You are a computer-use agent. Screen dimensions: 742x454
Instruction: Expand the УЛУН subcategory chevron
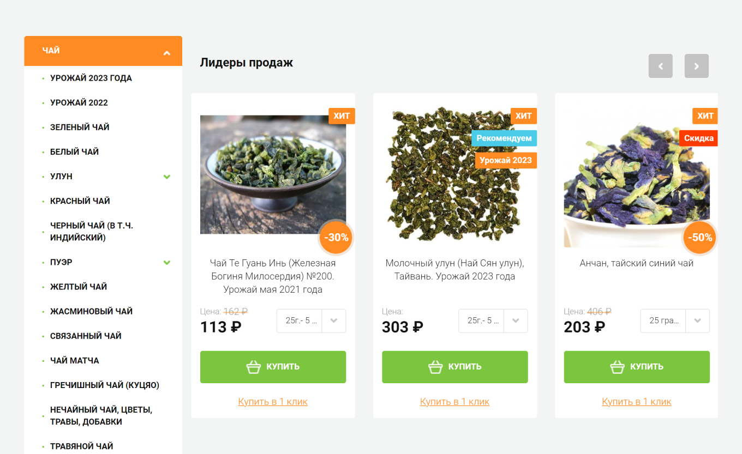tap(167, 177)
